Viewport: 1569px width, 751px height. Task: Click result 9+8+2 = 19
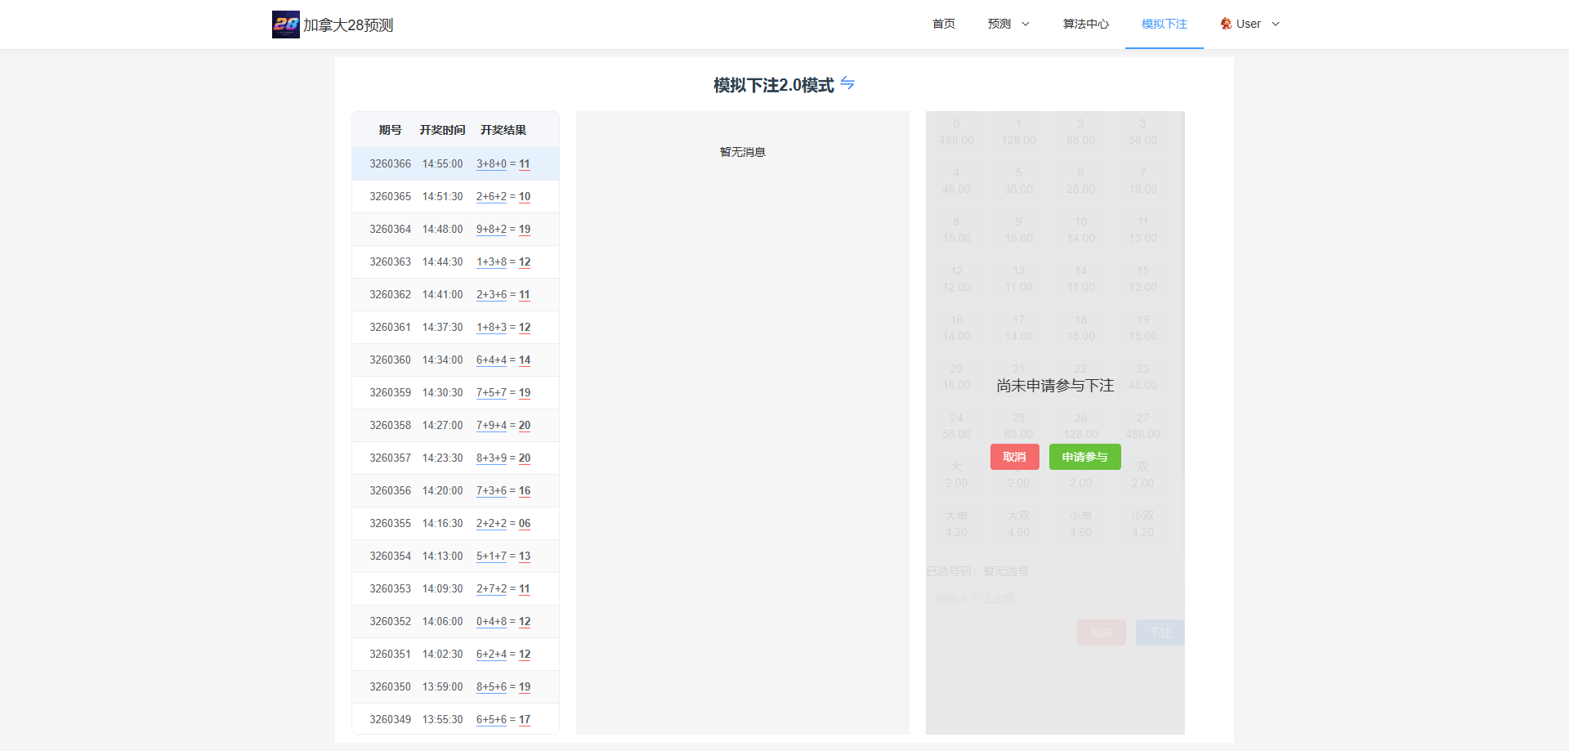(x=503, y=229)
